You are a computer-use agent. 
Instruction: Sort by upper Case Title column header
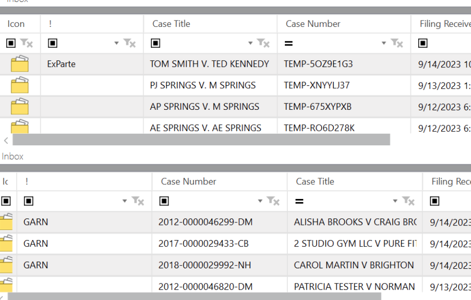pyautogui.click(x=171, y=24)
